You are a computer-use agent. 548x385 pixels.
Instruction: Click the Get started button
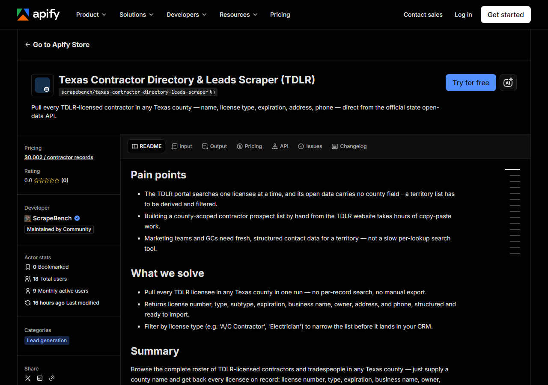(x=506, y=15)
